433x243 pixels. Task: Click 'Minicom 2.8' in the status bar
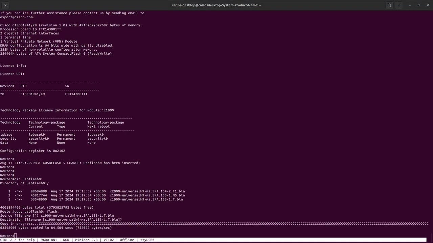(86, 240)
